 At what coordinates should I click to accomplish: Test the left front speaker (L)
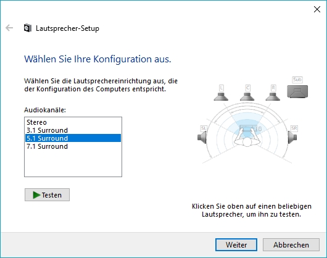221,96
